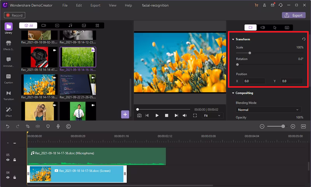
Task: Click the Scale slider handle
Action: (x=250, y=53)
